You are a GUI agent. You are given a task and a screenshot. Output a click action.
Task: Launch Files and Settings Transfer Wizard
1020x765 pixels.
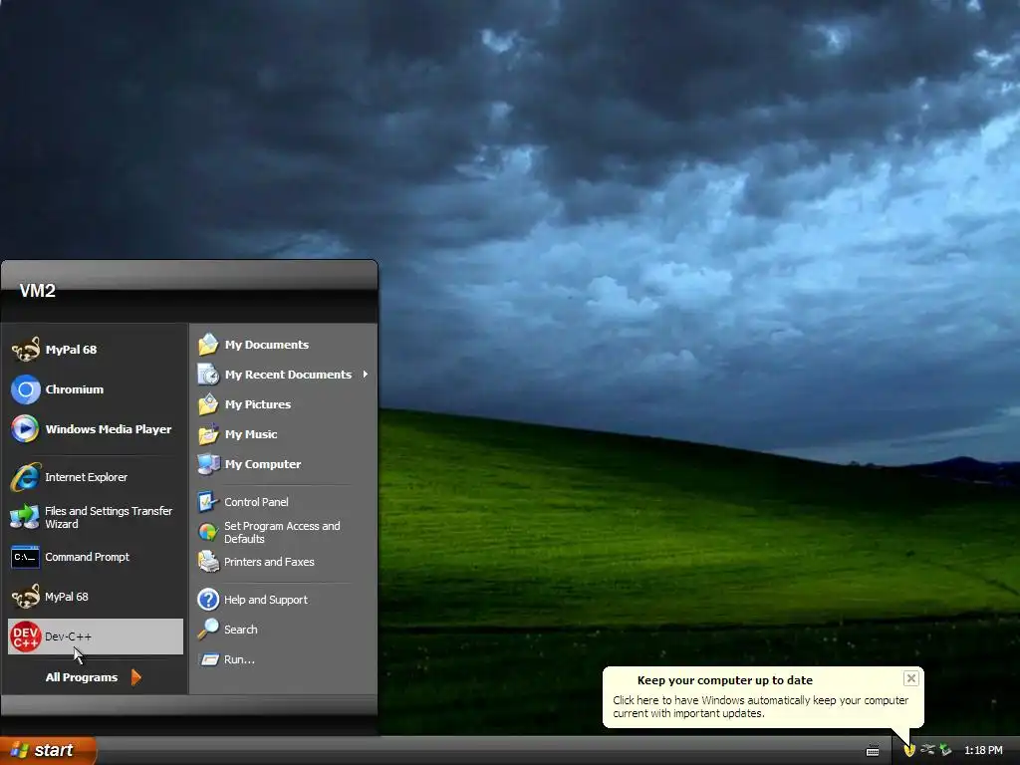coord(95,517)
